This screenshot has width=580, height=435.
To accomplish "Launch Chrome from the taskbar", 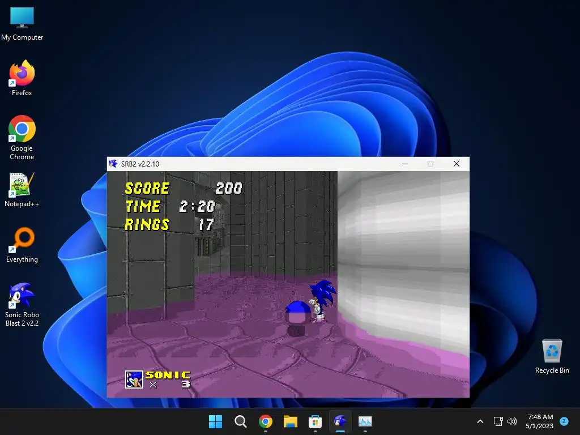I will [266, 421].
